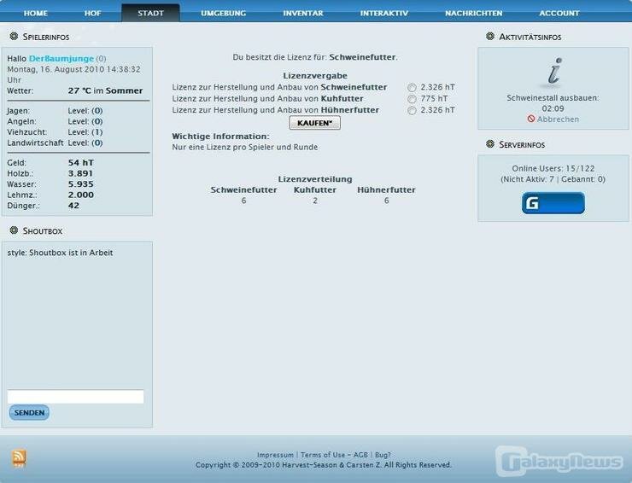
Task: Click the RSS feed icon
Action: pyautogui.click(x=19, y=458)
